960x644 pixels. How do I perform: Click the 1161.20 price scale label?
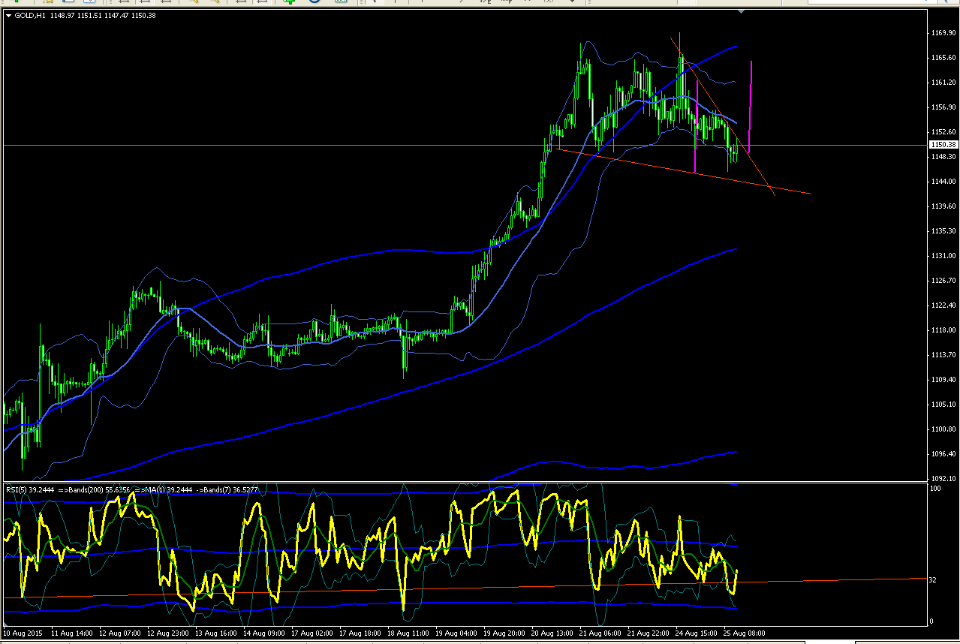pyautogui.click(x=943, y=83)
